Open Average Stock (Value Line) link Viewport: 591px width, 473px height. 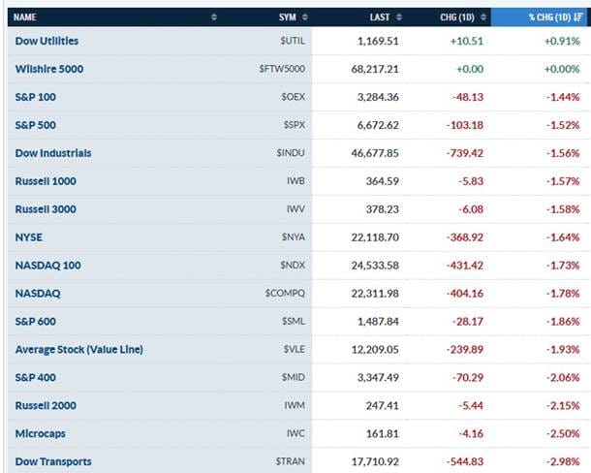point(79,349)
